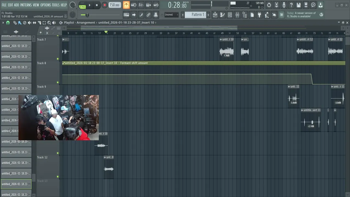The width and height of the screenshot is (350, 197).
Task: Enable wait for input to start playing
Action: pos(134,5)
